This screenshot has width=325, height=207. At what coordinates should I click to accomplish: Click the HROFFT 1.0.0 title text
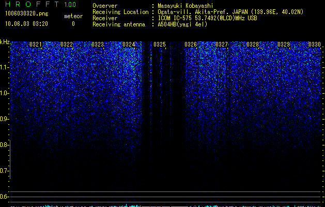(x=40, y=4)
